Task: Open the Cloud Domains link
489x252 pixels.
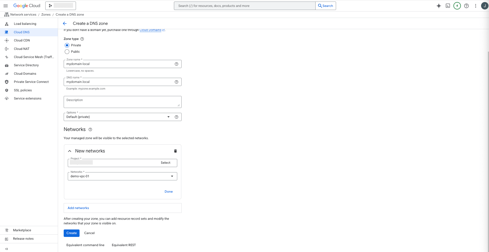Action: tap(150, 30)
